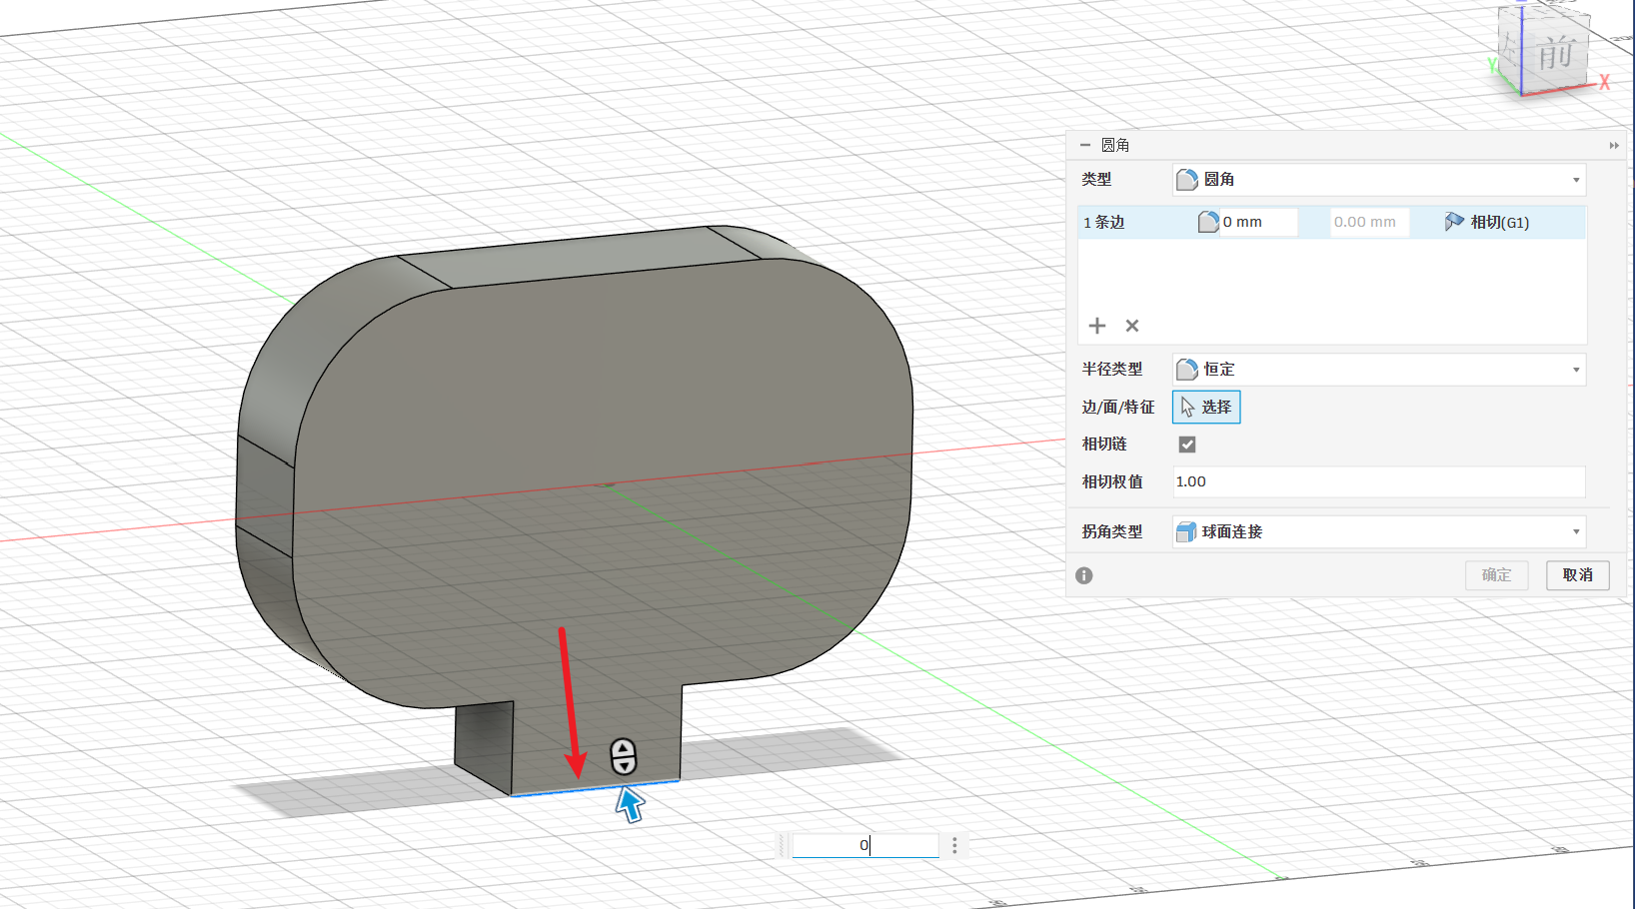Click the 相切(G1) continuity option
Screen dimensions: 1635x909
(1487, 222)
